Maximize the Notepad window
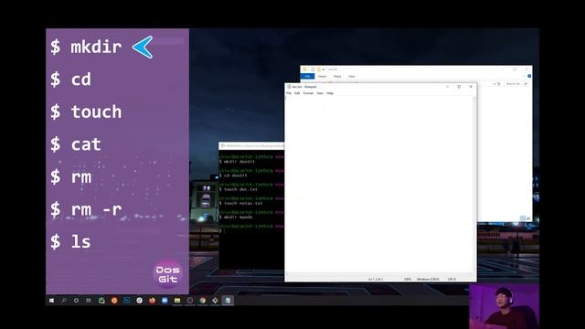Screen dimensions: 585x329 click(x=459, y=87)
